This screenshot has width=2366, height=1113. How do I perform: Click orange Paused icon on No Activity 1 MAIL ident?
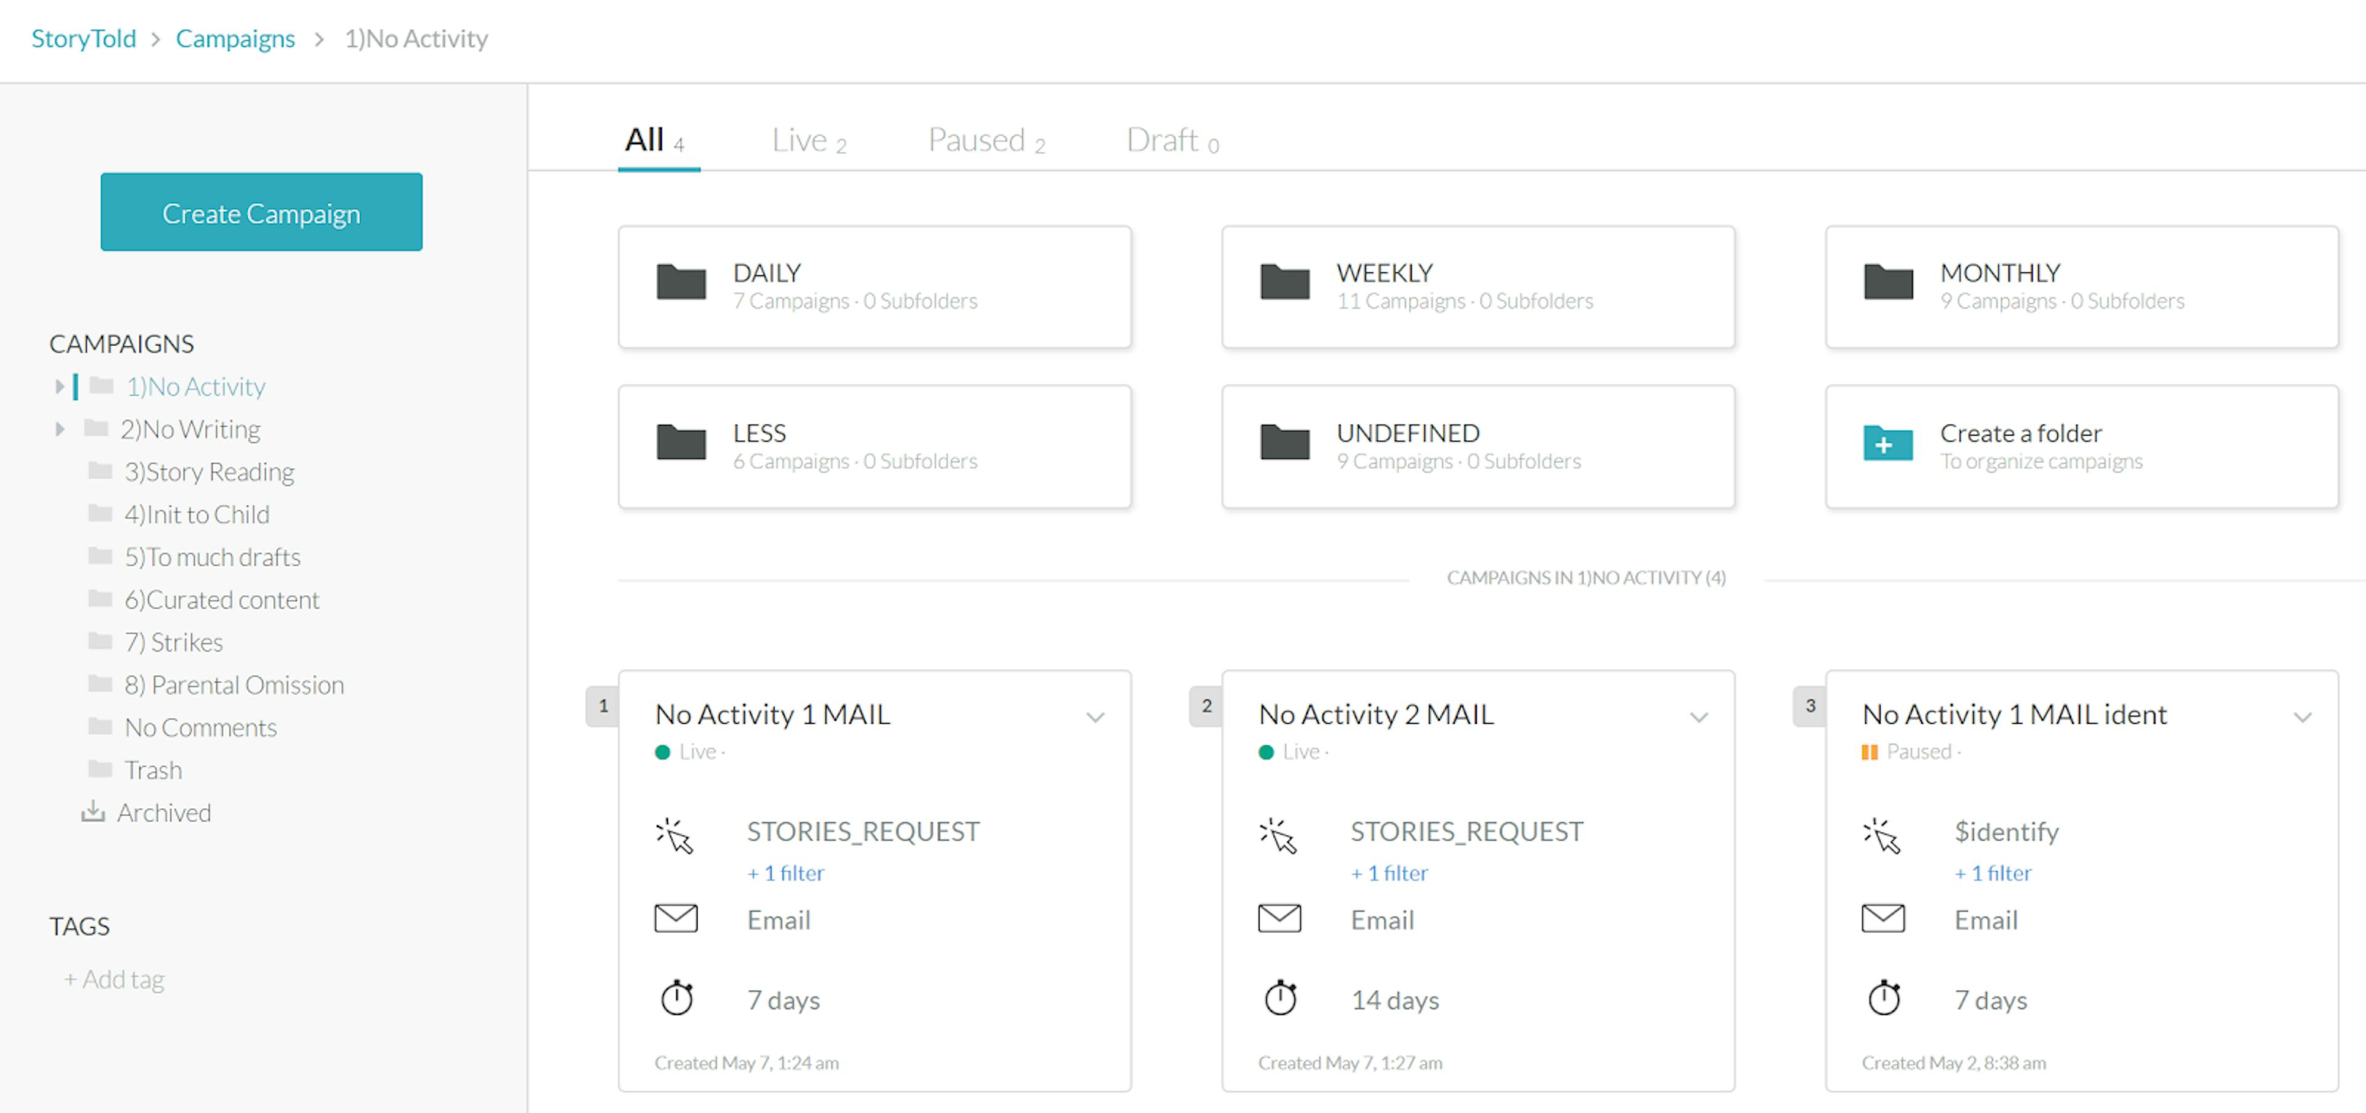click(1869, 752)
